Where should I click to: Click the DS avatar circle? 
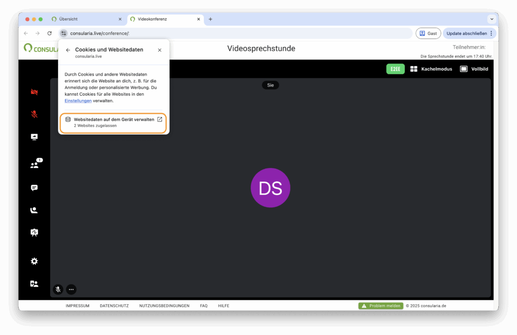click(271, 188)
